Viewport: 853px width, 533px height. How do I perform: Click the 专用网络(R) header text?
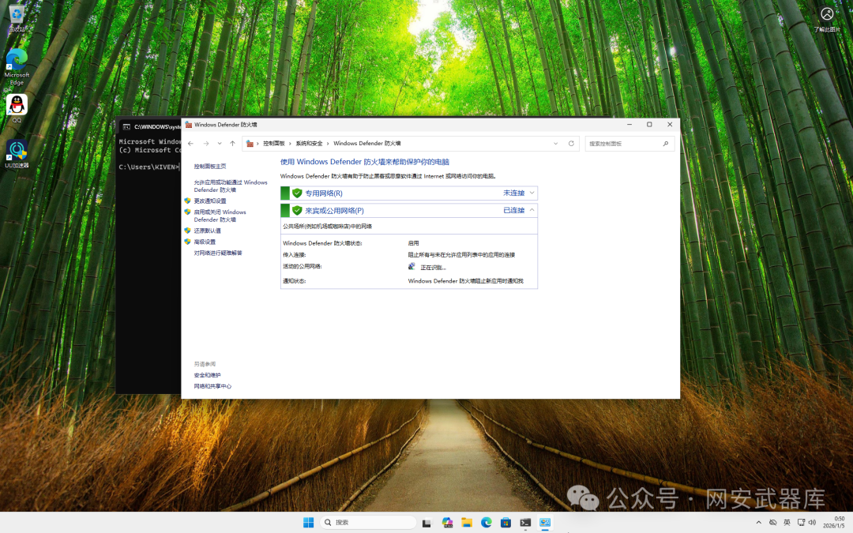click(x=324, y=193)
